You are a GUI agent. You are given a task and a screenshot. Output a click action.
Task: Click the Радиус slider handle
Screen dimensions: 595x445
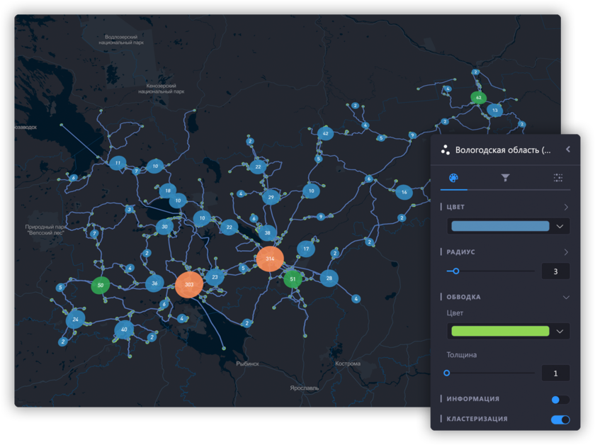(x=456, y=271)
